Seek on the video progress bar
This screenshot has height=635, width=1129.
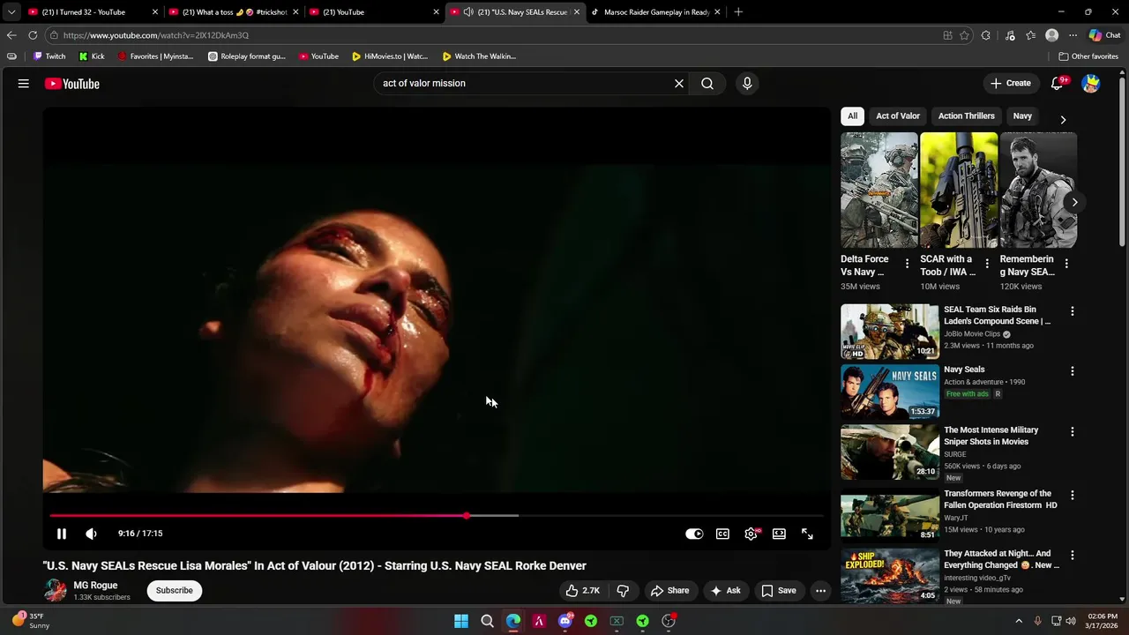tap(437, 516)
